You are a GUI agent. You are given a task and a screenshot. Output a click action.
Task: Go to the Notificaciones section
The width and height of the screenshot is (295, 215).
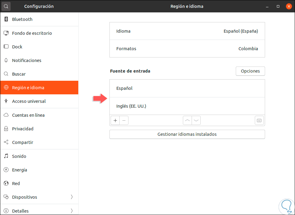27,60
